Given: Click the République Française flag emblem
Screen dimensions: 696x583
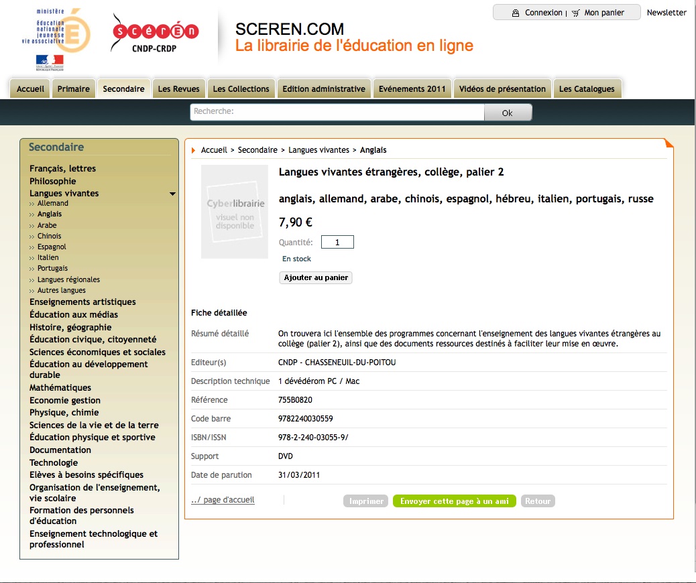Looking at the screenshot, I should click(x=50, y=62).
